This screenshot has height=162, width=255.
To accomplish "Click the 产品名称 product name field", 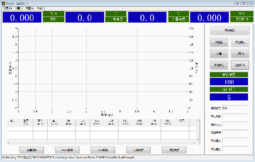I will (x=235, y=116).
